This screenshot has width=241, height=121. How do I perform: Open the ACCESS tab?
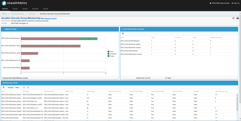coord(15,9)
